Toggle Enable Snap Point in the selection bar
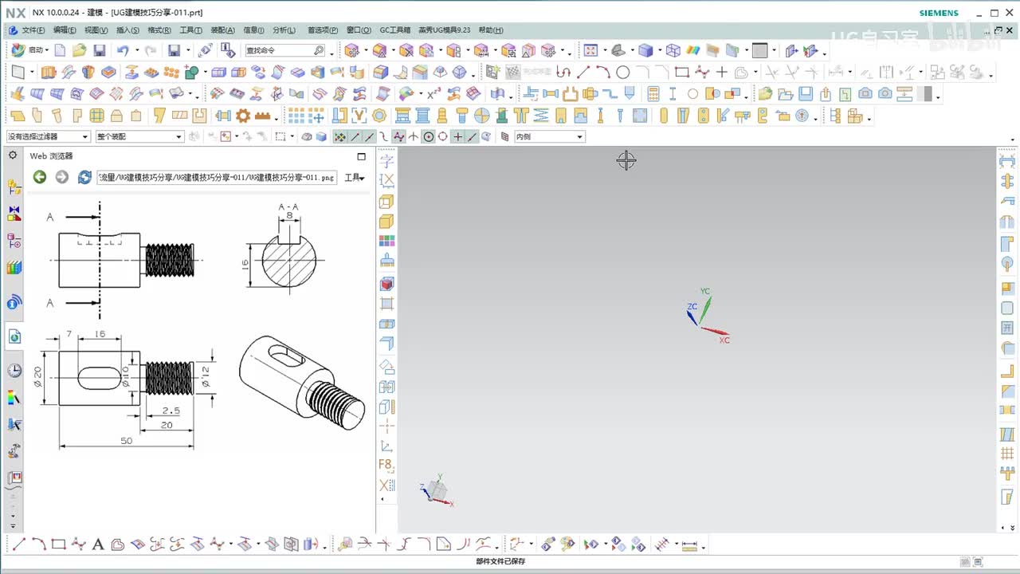This screenshot has width=1020, height=574. 340,136
